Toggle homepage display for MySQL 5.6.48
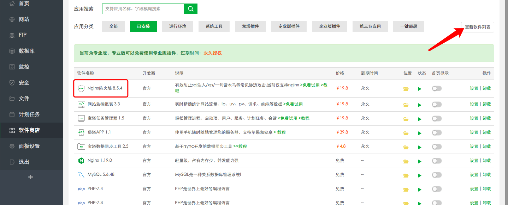Viewport: 508px width, 205px height. point(437,175)
